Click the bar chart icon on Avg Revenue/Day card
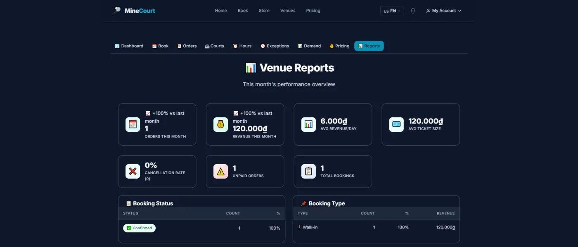The image size is (578, 247). pyautogui.click(x=308, y=124)
